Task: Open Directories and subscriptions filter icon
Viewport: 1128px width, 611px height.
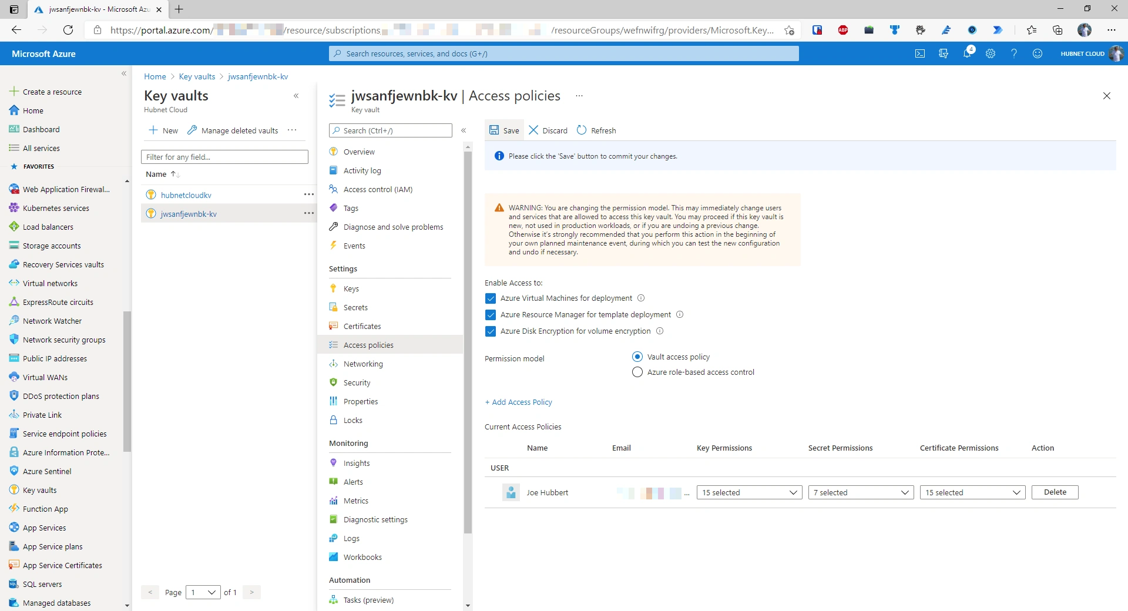Action: pos(944,53)
